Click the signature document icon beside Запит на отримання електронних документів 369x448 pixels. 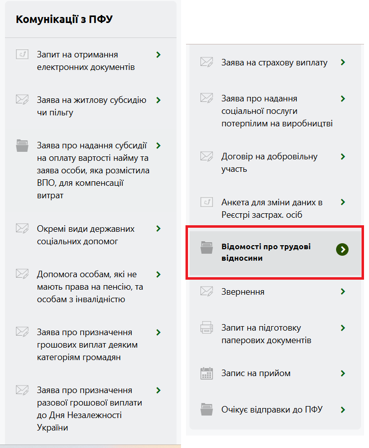22,54
